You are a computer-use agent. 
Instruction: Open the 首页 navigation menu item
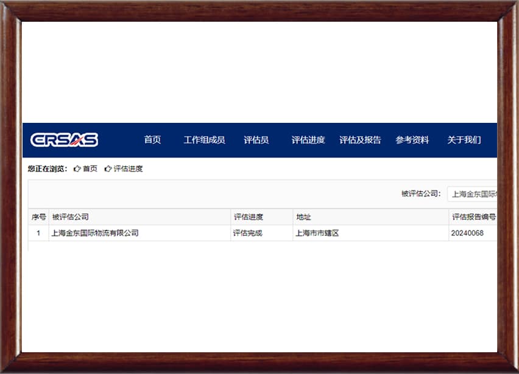152,140
